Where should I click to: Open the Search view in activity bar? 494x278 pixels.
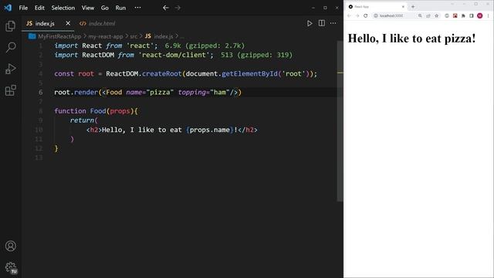(x=10, y=47)
